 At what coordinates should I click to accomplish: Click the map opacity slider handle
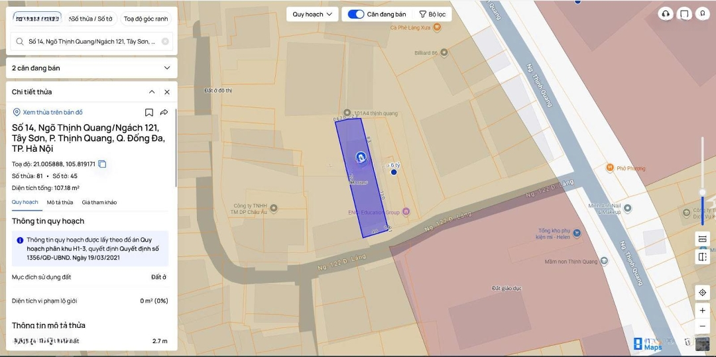pos(702,193)
